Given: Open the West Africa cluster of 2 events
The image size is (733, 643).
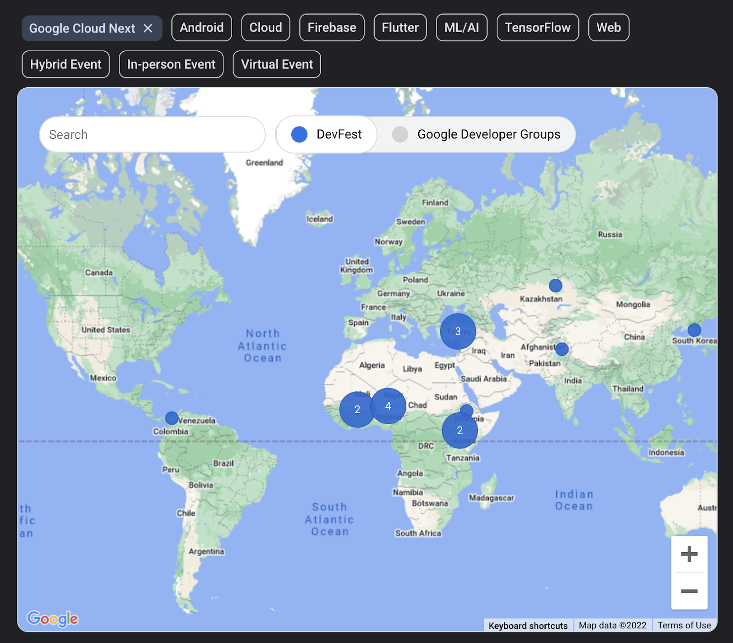Looking at the screenshot, I should 357,410.
